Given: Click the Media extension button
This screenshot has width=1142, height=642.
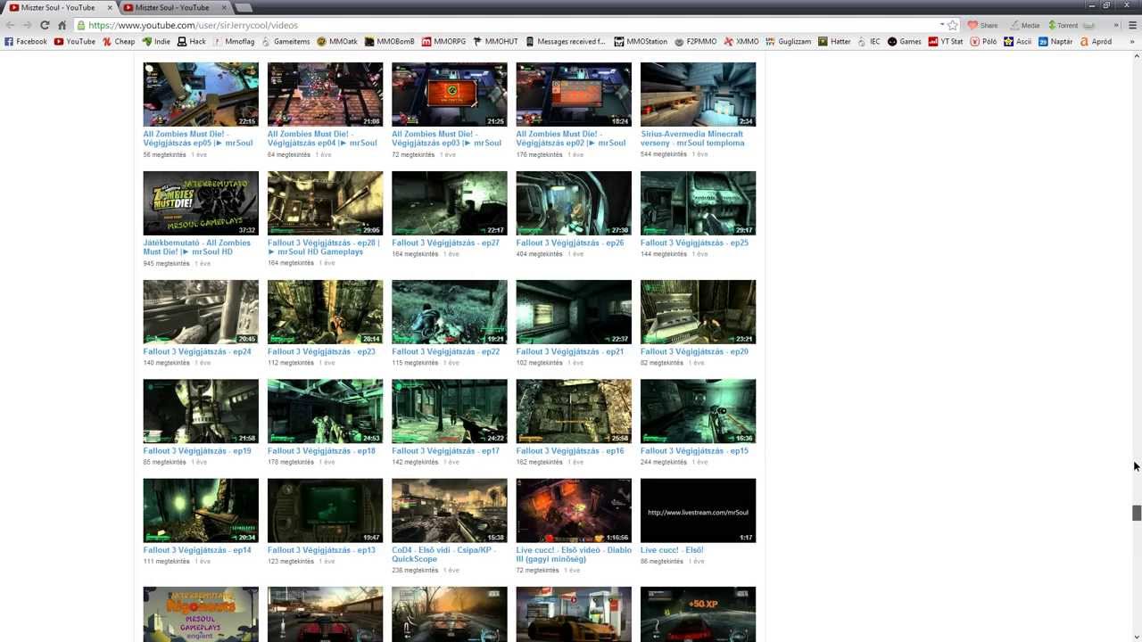Looking at the screenshot, I should coord(1024,25).
